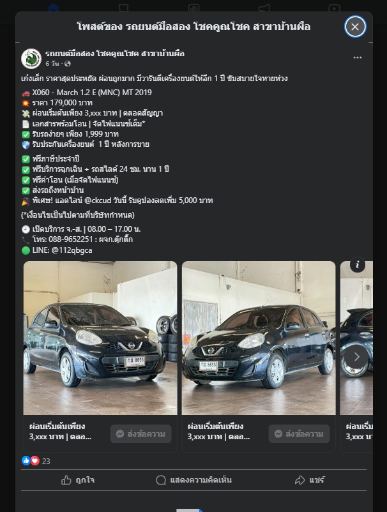The width and height of the screenshot is (387, 512).
Task: Show next carousel photos with arrow
Action: 356,357
